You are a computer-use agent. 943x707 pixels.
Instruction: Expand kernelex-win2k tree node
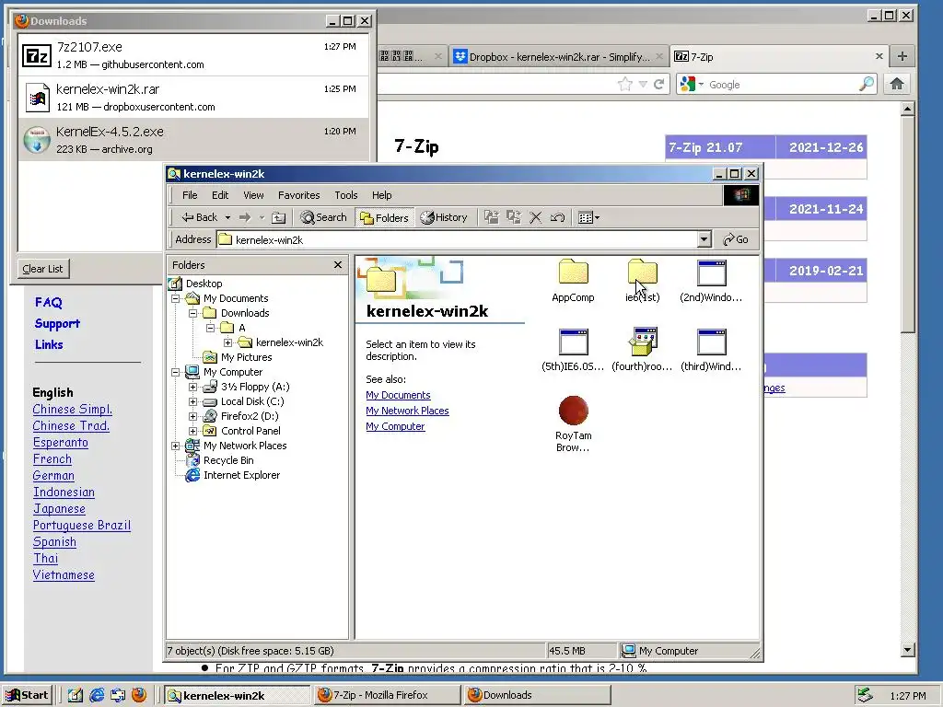(228, 342)
